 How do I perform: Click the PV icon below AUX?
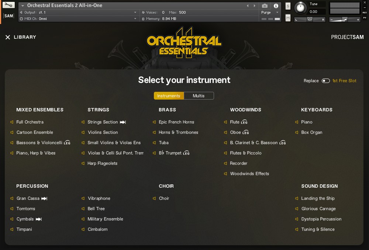pos(365,18)
